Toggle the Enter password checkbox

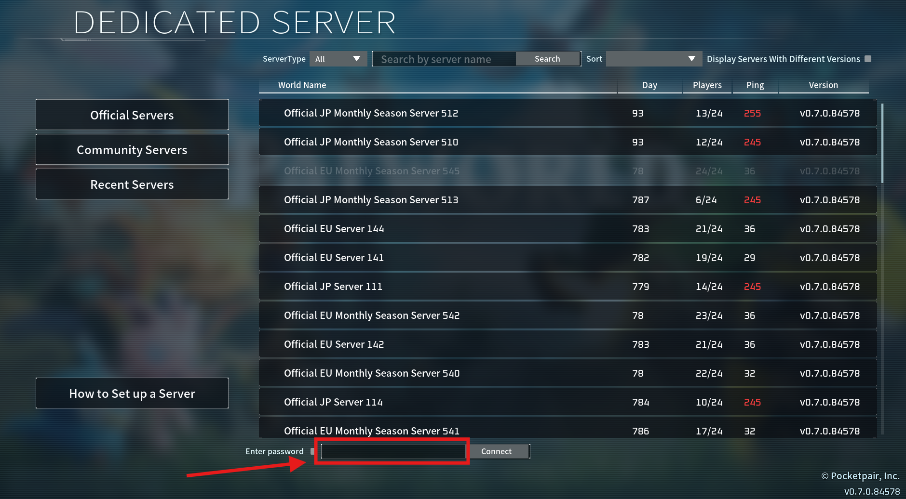coord(312,451)
